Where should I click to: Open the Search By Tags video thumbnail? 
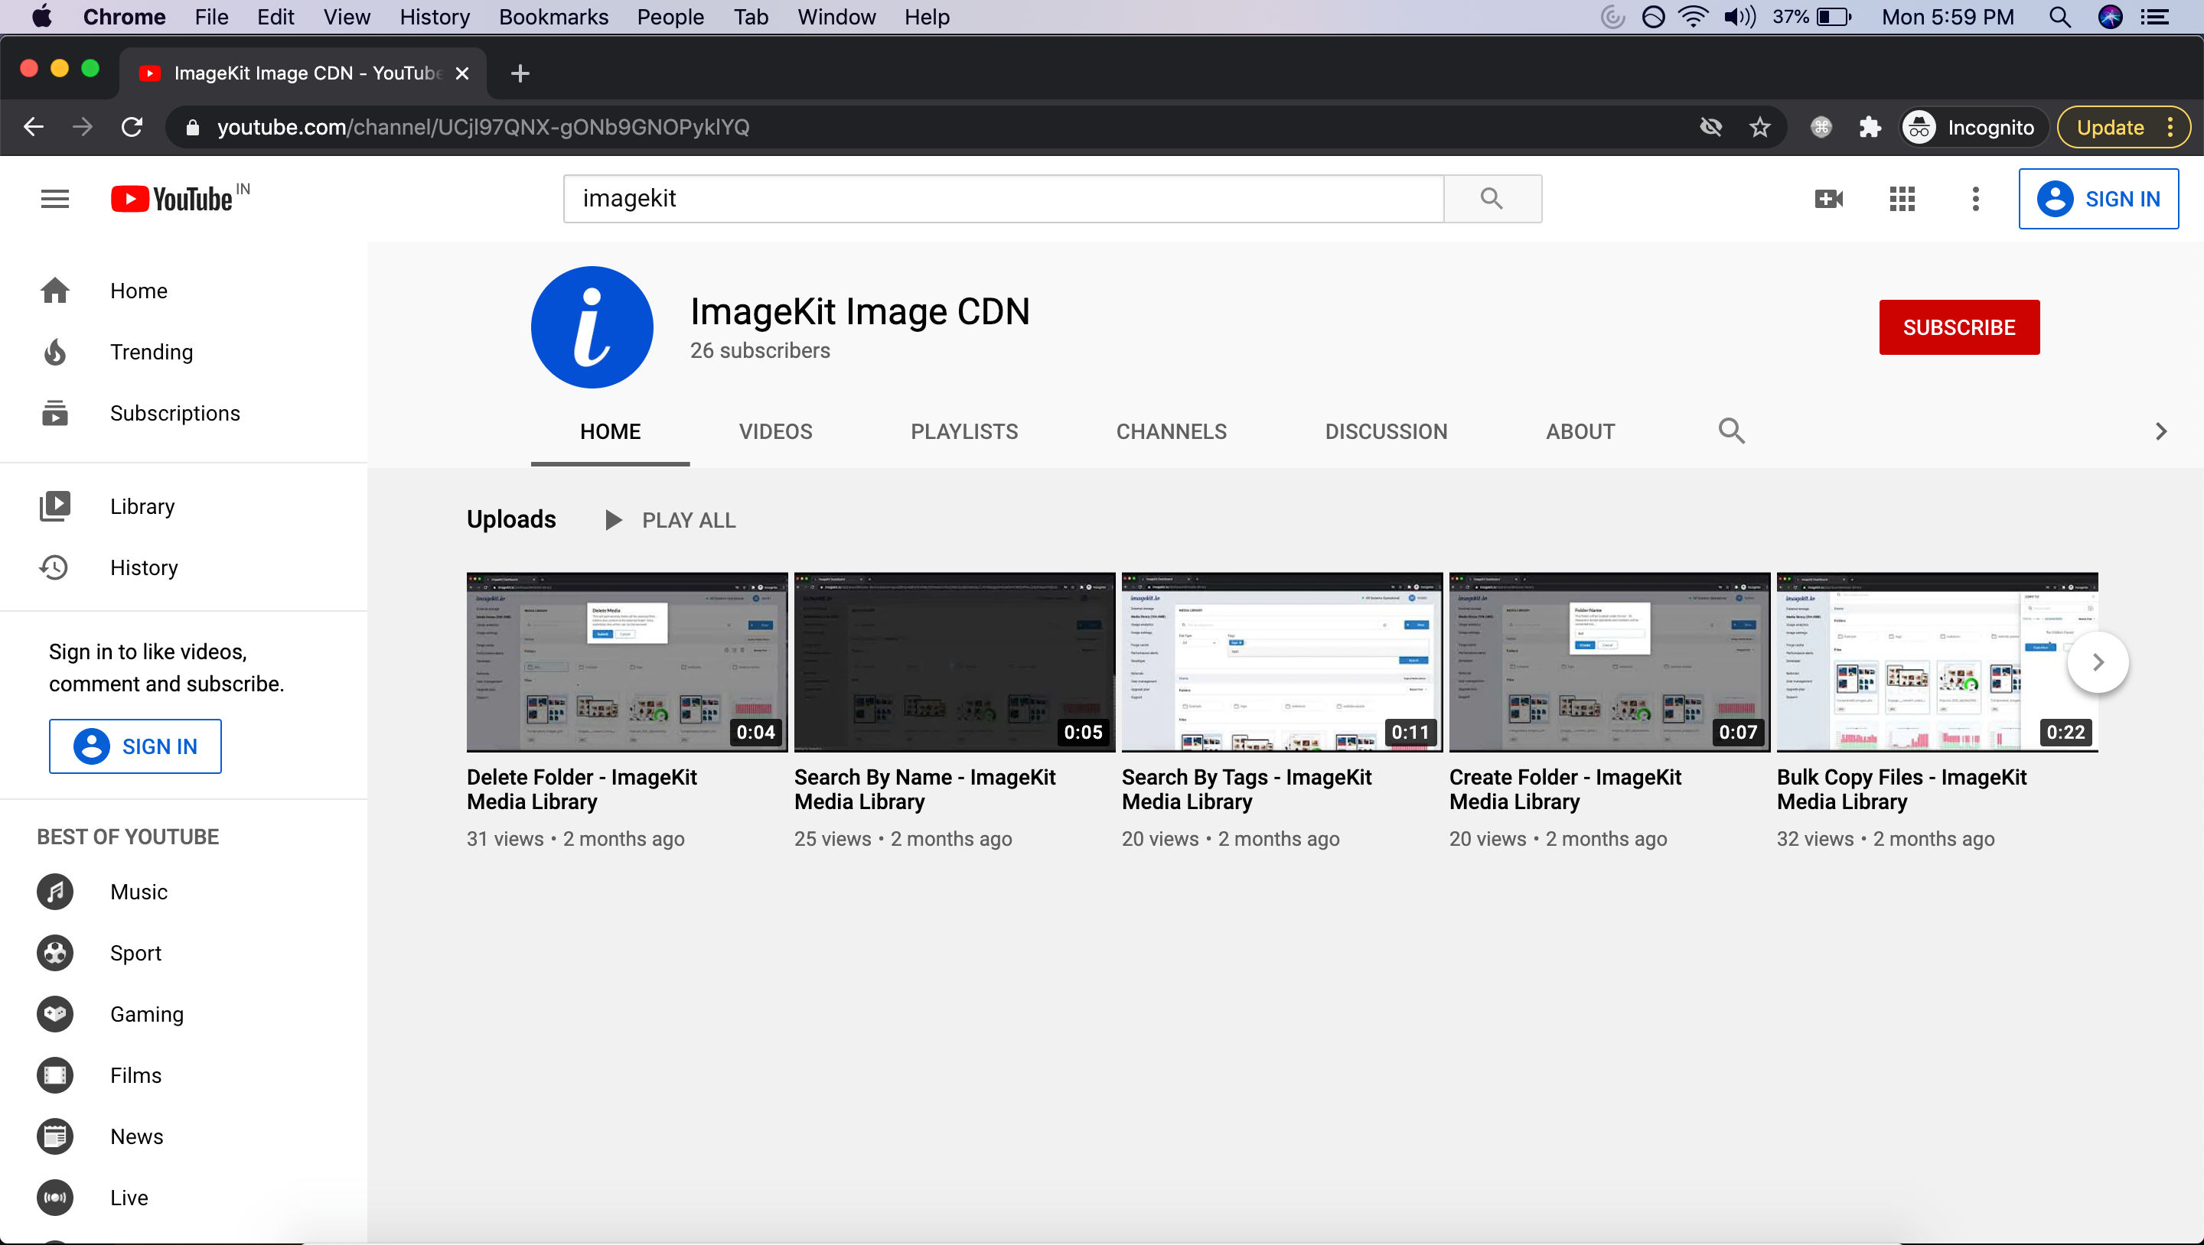pyautogui.click(x=1282, y=663)
